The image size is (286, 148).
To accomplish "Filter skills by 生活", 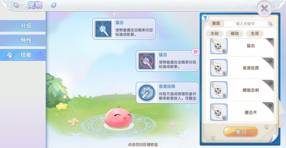I will pyautogui.click(x=255, y=33).
